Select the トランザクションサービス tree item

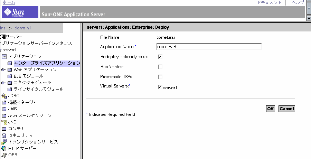click(33, 142)
